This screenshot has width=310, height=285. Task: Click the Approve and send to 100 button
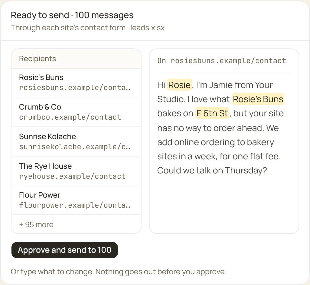[65, 250]
